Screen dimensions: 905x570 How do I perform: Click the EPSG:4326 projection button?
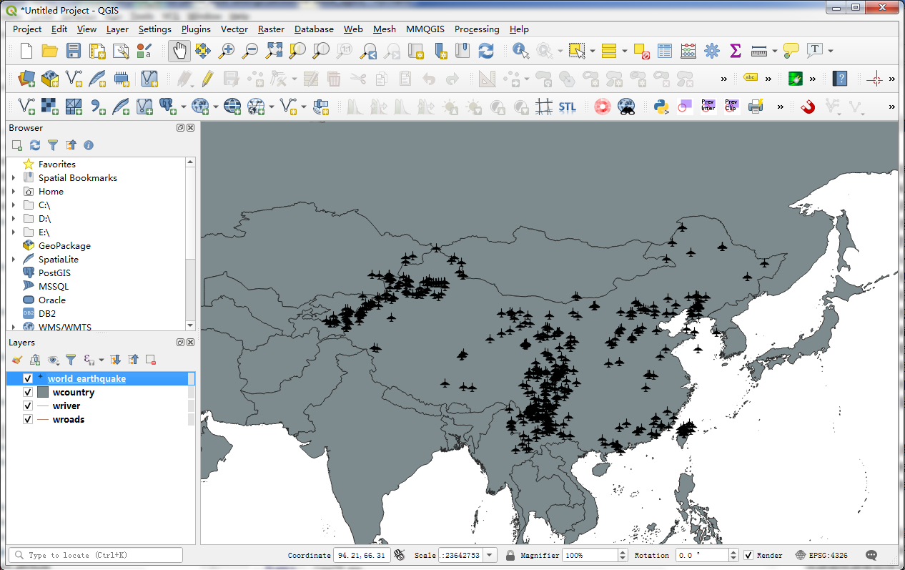coord(822,555)
